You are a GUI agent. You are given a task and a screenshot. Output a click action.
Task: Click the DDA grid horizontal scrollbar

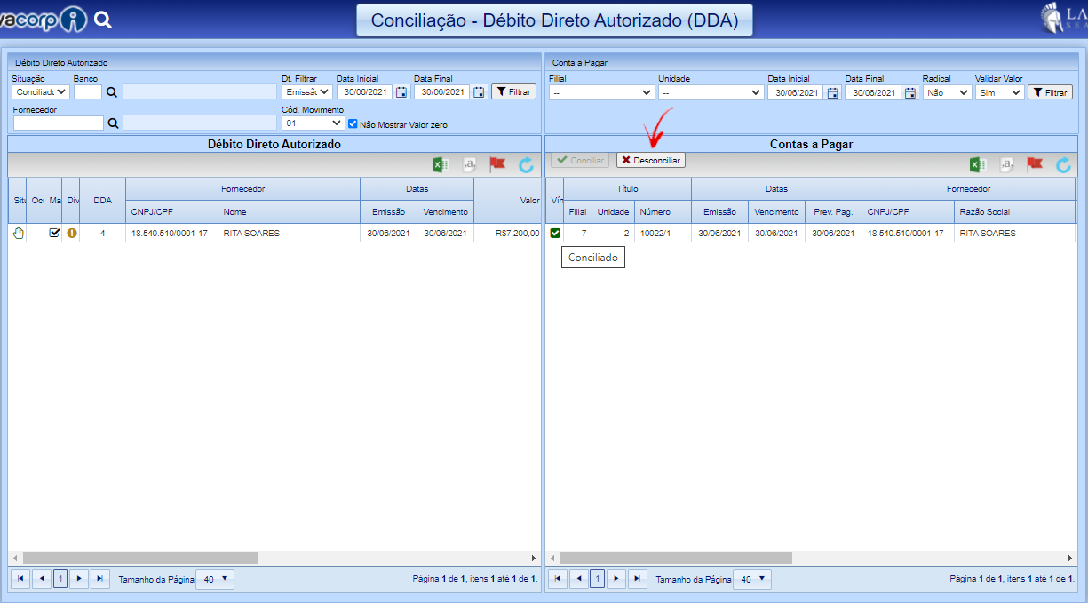point(142,558)
